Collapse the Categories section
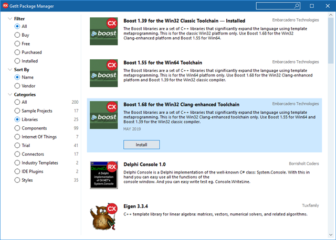 tap(9, 94)
